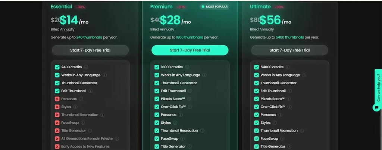Click the 1800 thumbnails link text
Screen dimensions: 382x150
(190, 37)
